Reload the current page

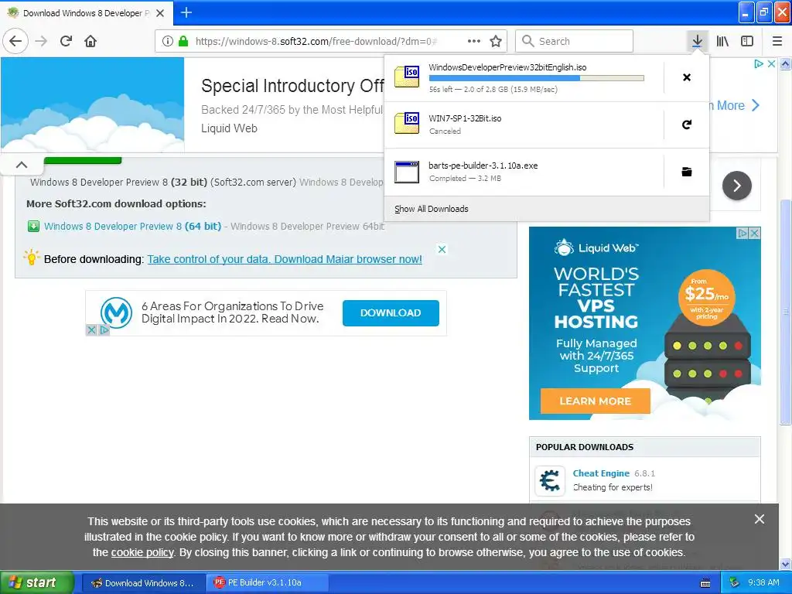(x=66, y=41)
